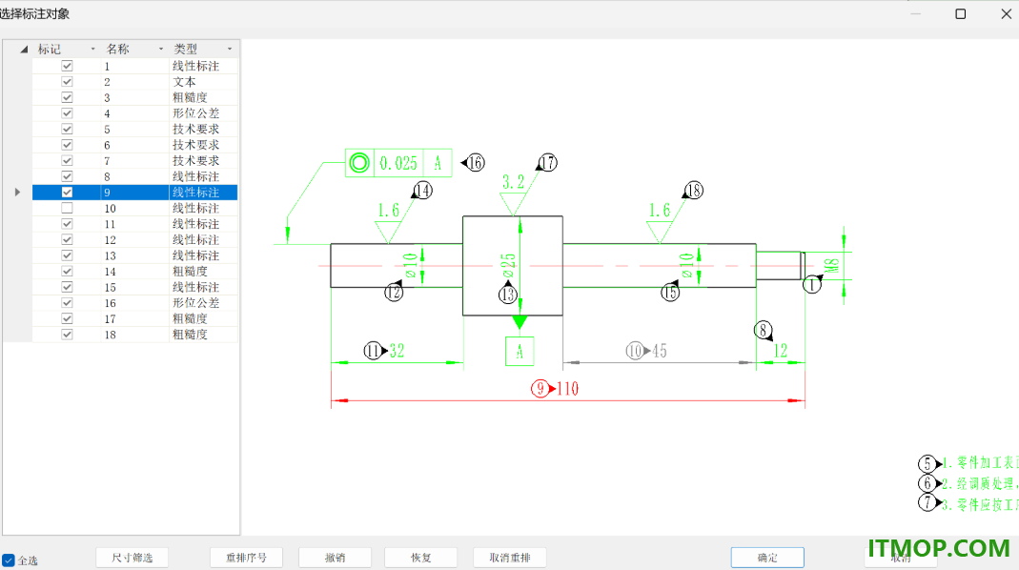The height and width of the screenshot is (570, 1019).
Task: Click the 撤销 button
Action: tap(336, 558)
